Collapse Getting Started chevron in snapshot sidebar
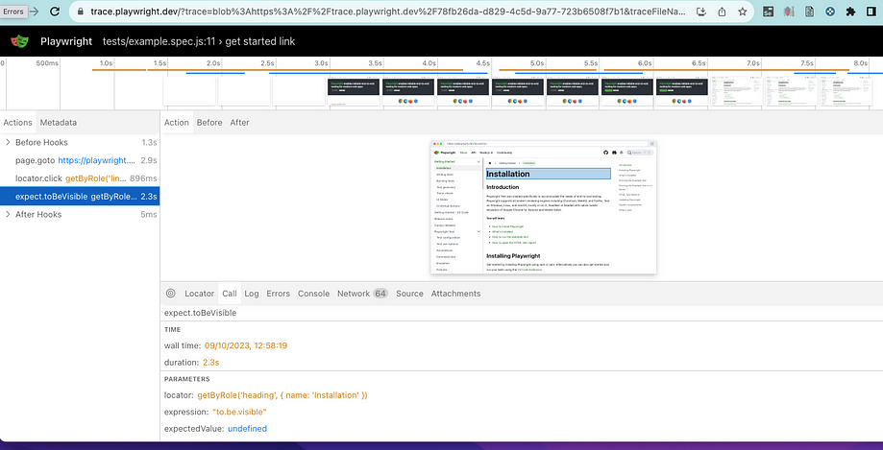 click(x=478, y=161)
